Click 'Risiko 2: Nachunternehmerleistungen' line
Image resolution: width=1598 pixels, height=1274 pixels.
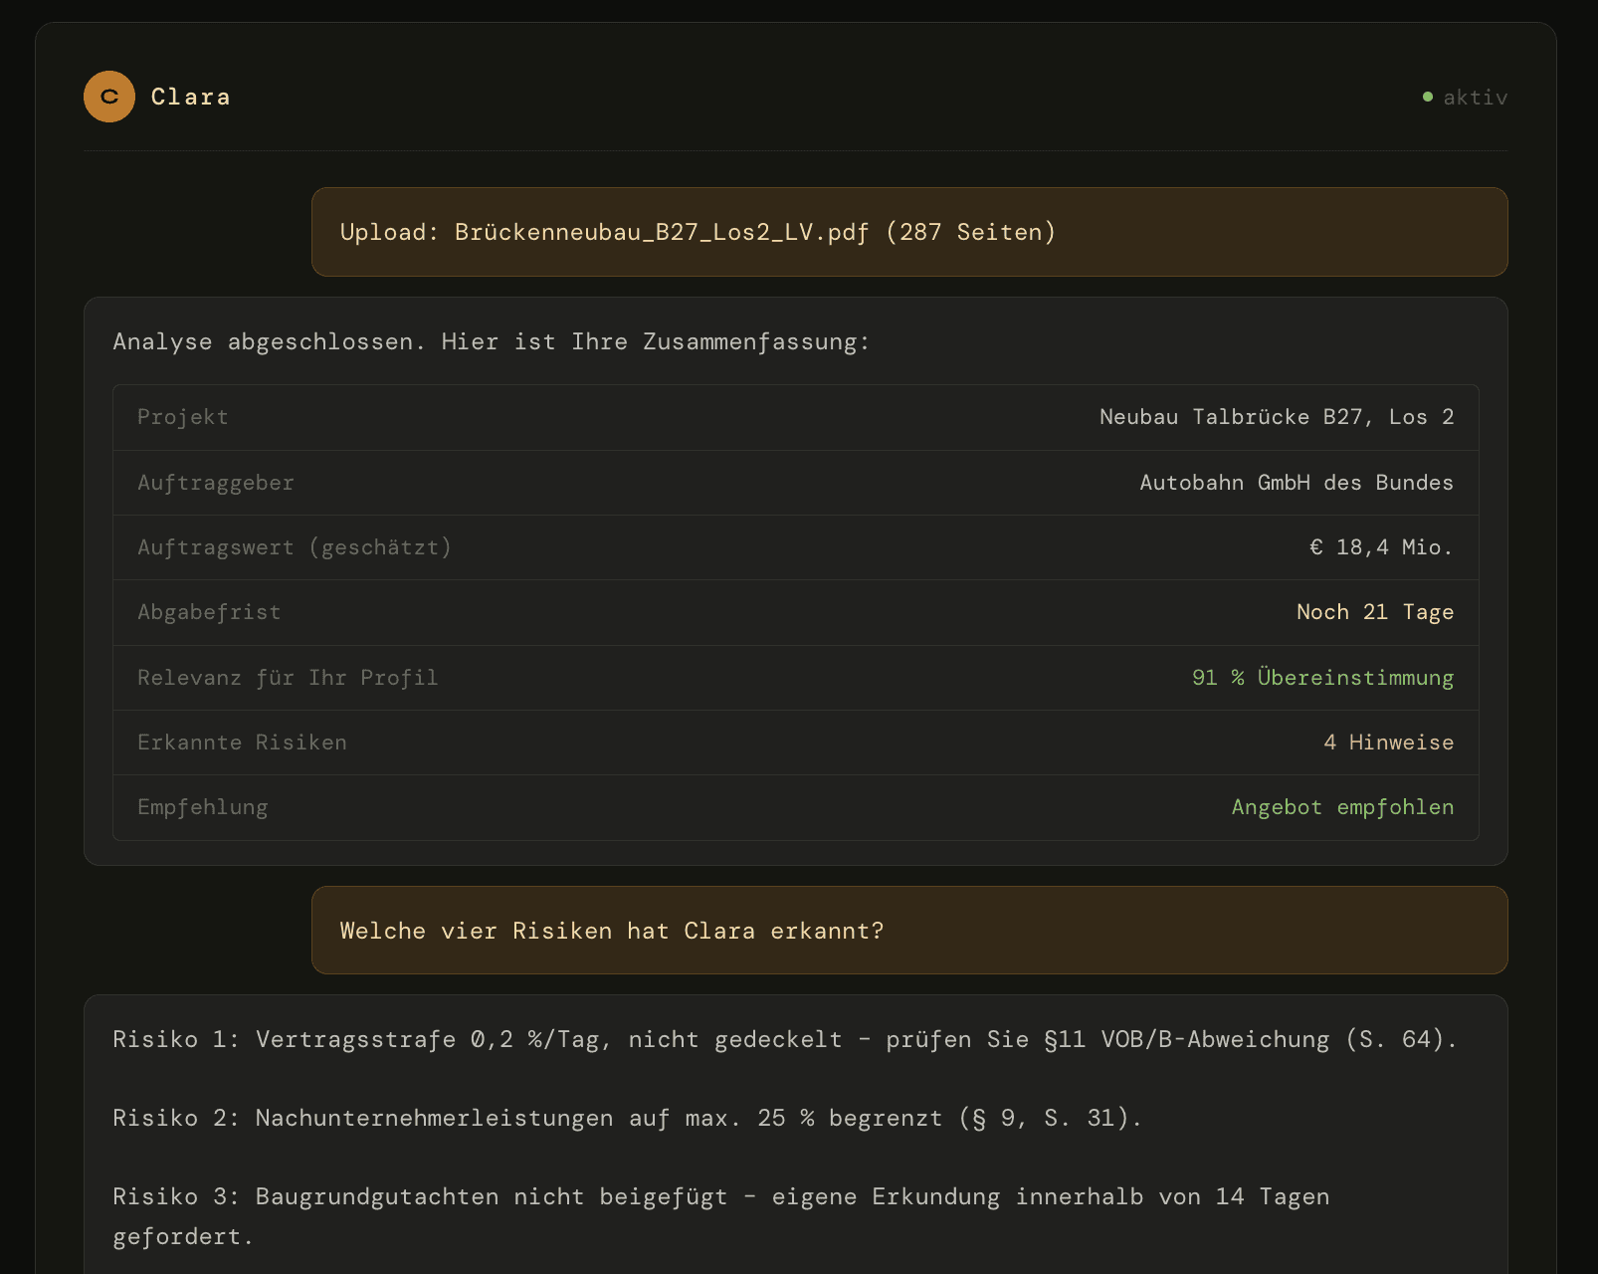[x=628, y=1118]
